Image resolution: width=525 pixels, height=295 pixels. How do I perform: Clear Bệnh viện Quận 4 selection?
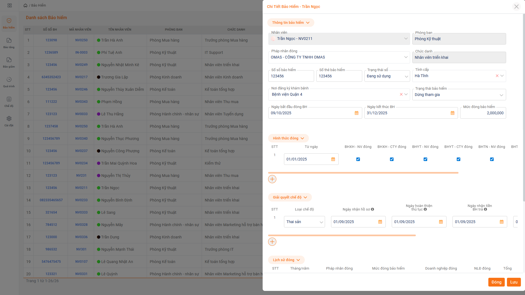tap(401, 95)
